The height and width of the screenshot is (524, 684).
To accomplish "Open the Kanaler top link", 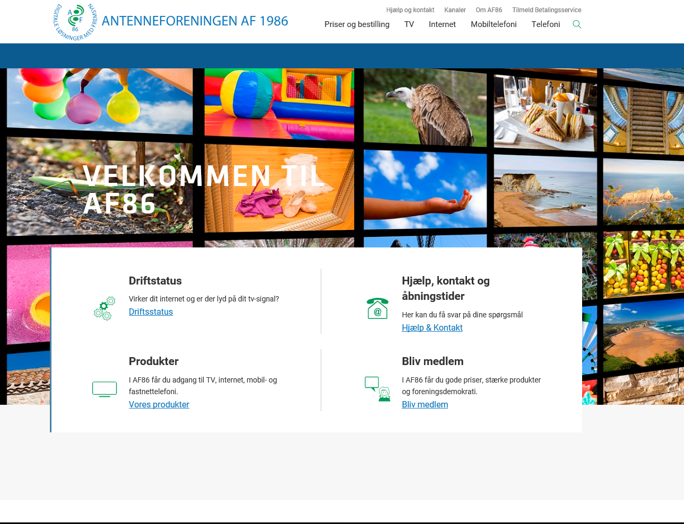I will (x=455, y=10).
